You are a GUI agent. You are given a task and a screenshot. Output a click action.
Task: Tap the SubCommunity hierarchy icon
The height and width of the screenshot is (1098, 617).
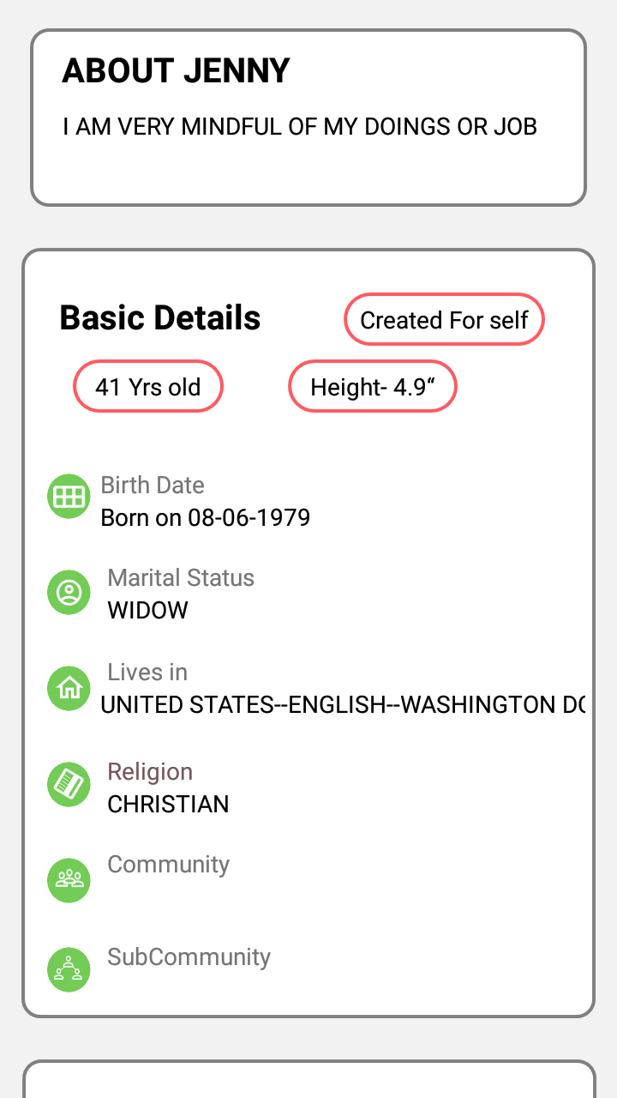(69, 971)
